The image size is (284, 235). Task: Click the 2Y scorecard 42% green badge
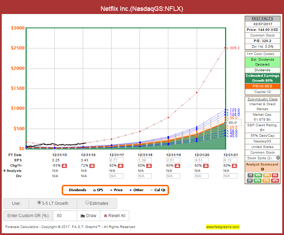(x=257, y=181)
